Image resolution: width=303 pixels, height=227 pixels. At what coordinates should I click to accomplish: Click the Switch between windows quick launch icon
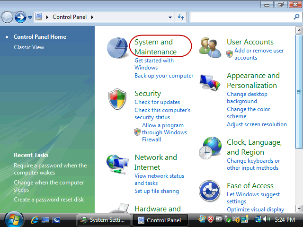point(56,220)
